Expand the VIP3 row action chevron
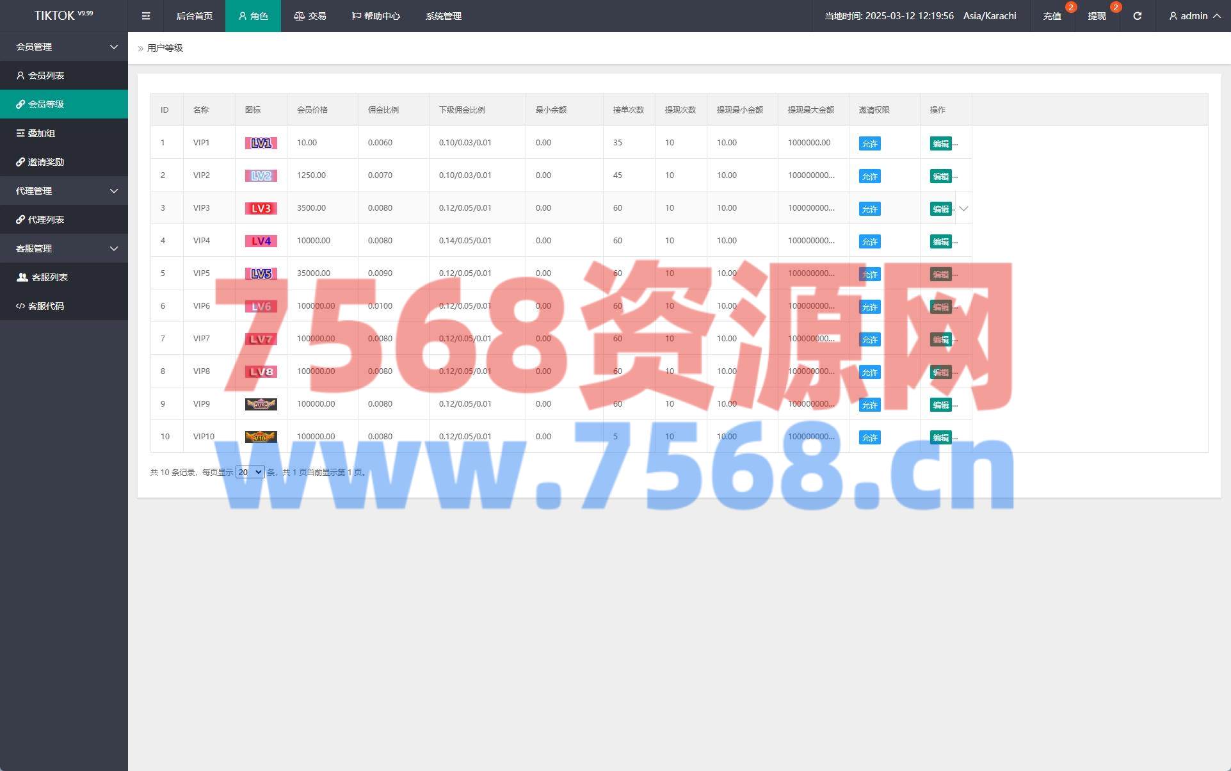1231x771 pixels. pyautogui.click(x=963, y=209)
